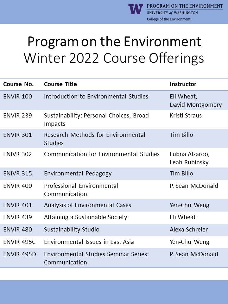Viewport: 228px width, 304px height.
Task: Click the Course No. column header
Action: click(x=19, y=84)
